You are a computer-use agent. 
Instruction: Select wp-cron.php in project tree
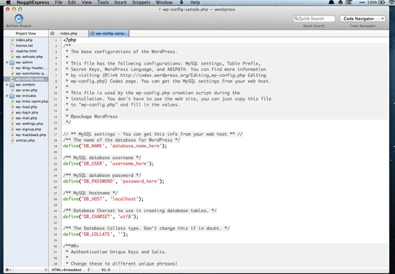pos(27,91)
